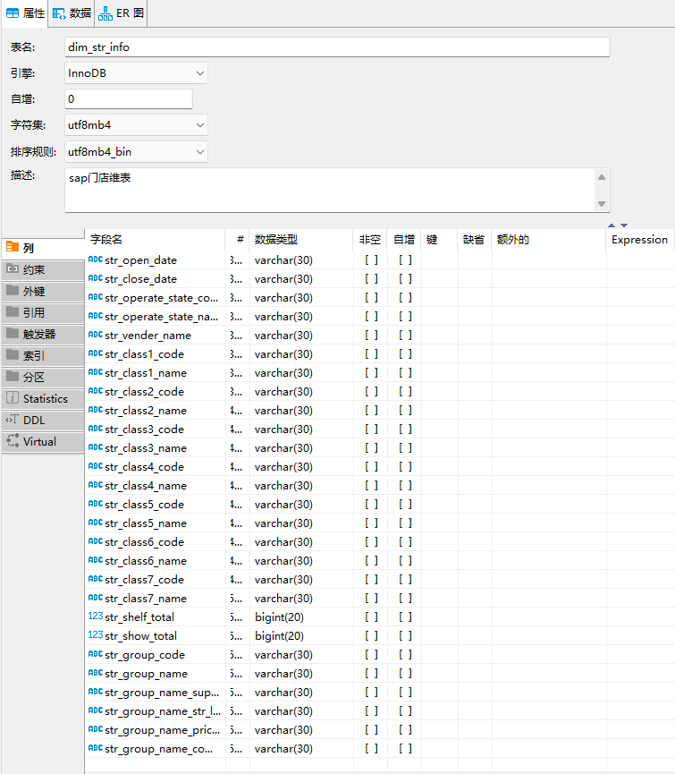
Task: Select bigint(20) type of str_shelf_total
Action: point(279,617)
